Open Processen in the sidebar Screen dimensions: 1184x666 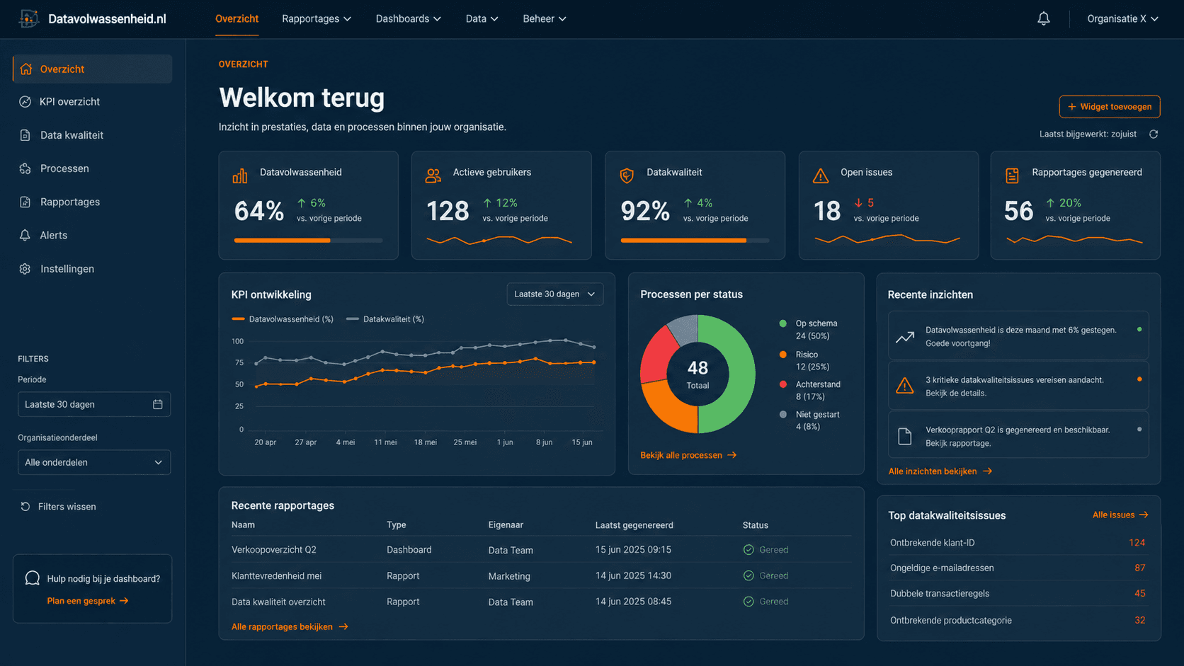pos(92,168)
